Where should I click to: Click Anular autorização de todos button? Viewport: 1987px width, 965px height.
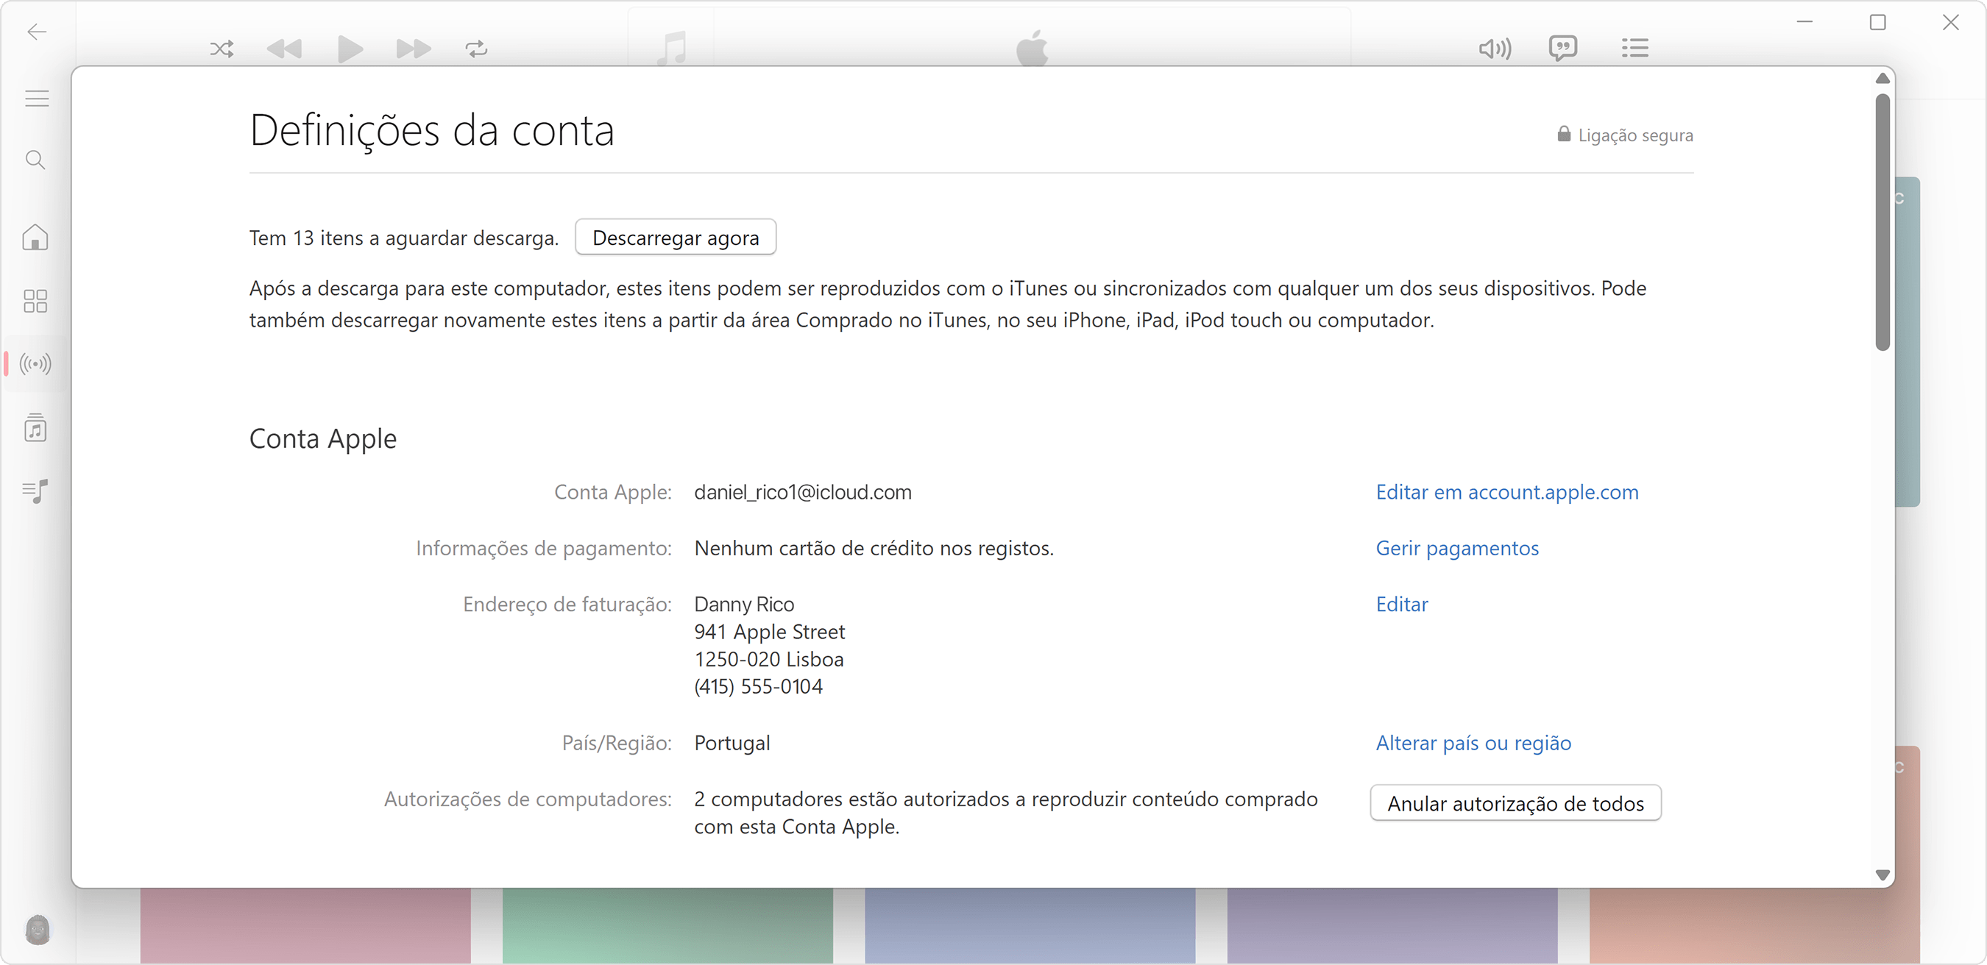(1516, 803)
